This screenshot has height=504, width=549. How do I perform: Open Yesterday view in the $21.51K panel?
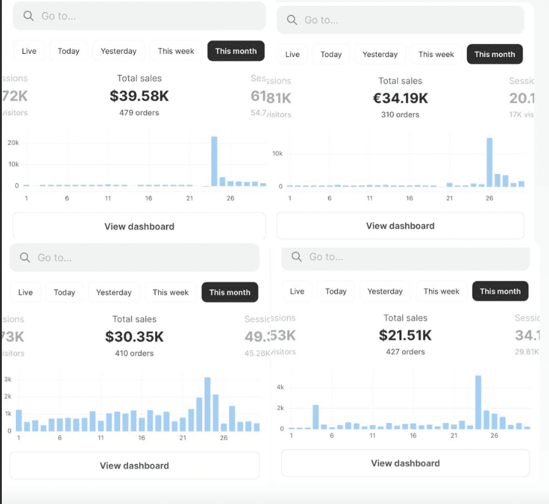click(385, 291)
